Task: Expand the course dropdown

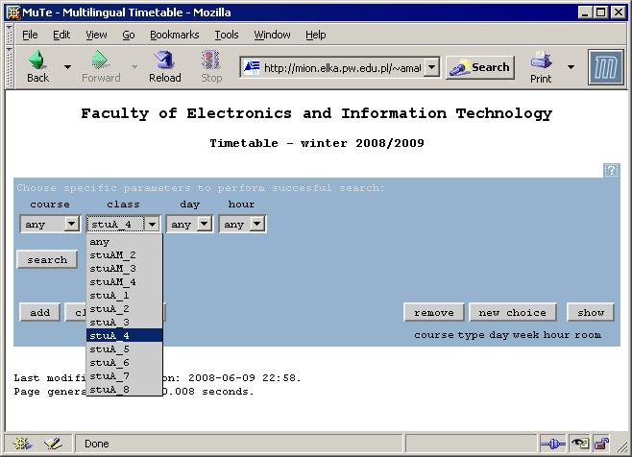Action: coord(50,224)
